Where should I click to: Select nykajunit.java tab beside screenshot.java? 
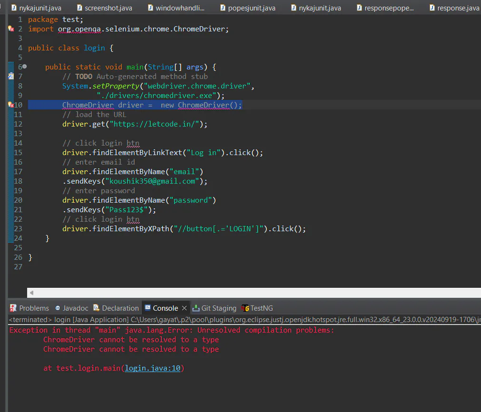point(36,8)
